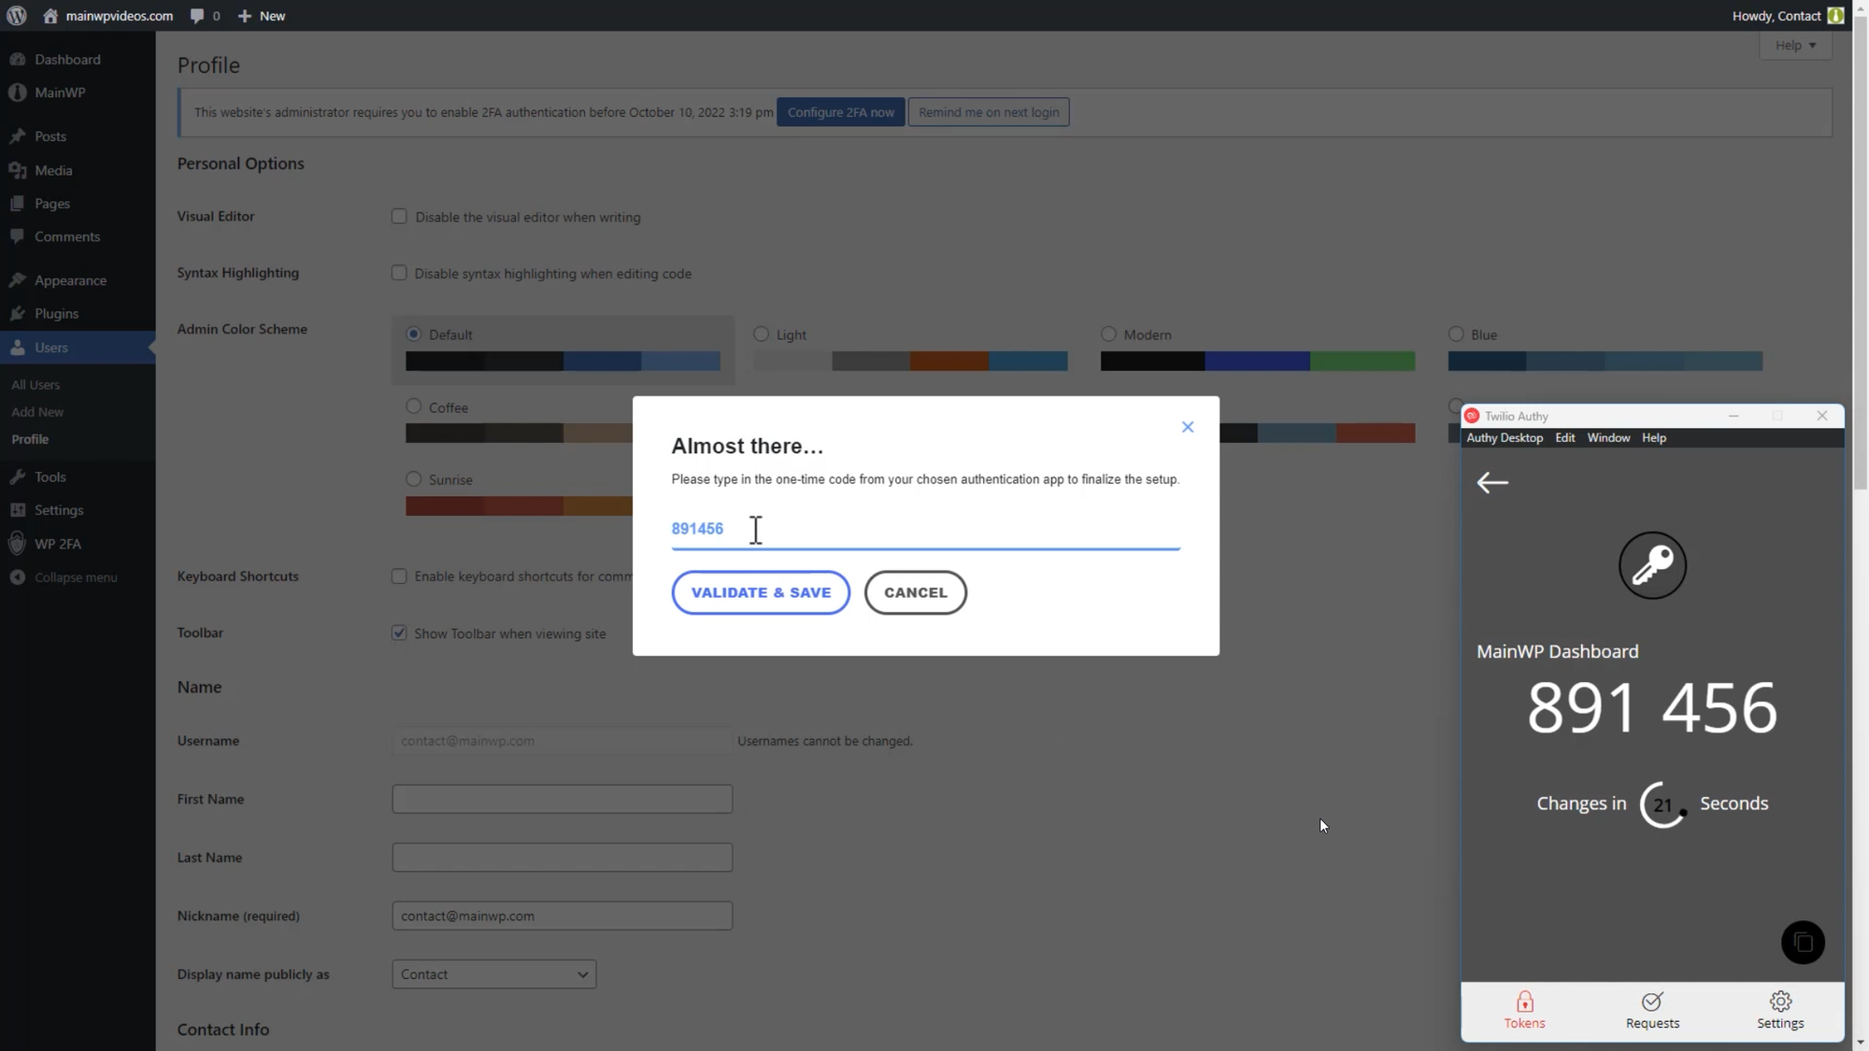Screen dimensions: 1869x1051
Task: Uncheck 'Show Toolbar when viewing site'
Action: [399, 632]
